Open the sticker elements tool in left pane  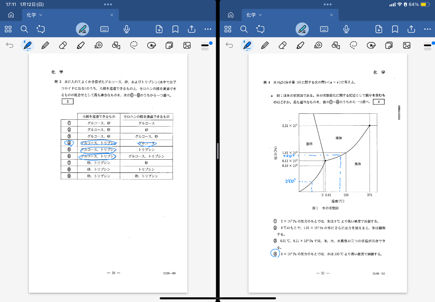click(152, 45)
